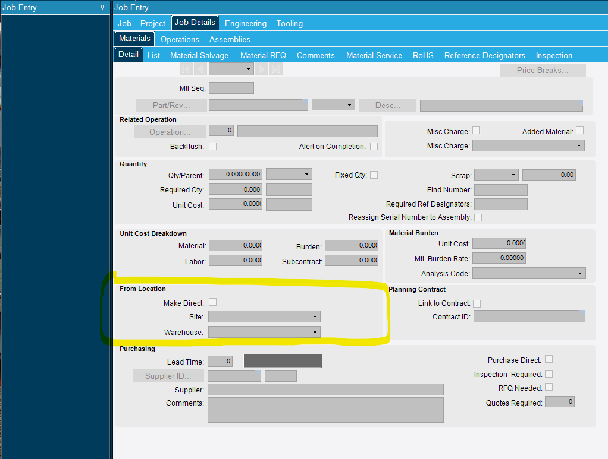Pin the Job Entry side panel
Viewport: 608px width, 459px height.
(x=102, y=7)
